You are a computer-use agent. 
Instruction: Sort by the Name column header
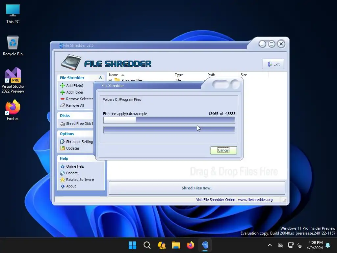pyautogui.click(x=140, y=75)
